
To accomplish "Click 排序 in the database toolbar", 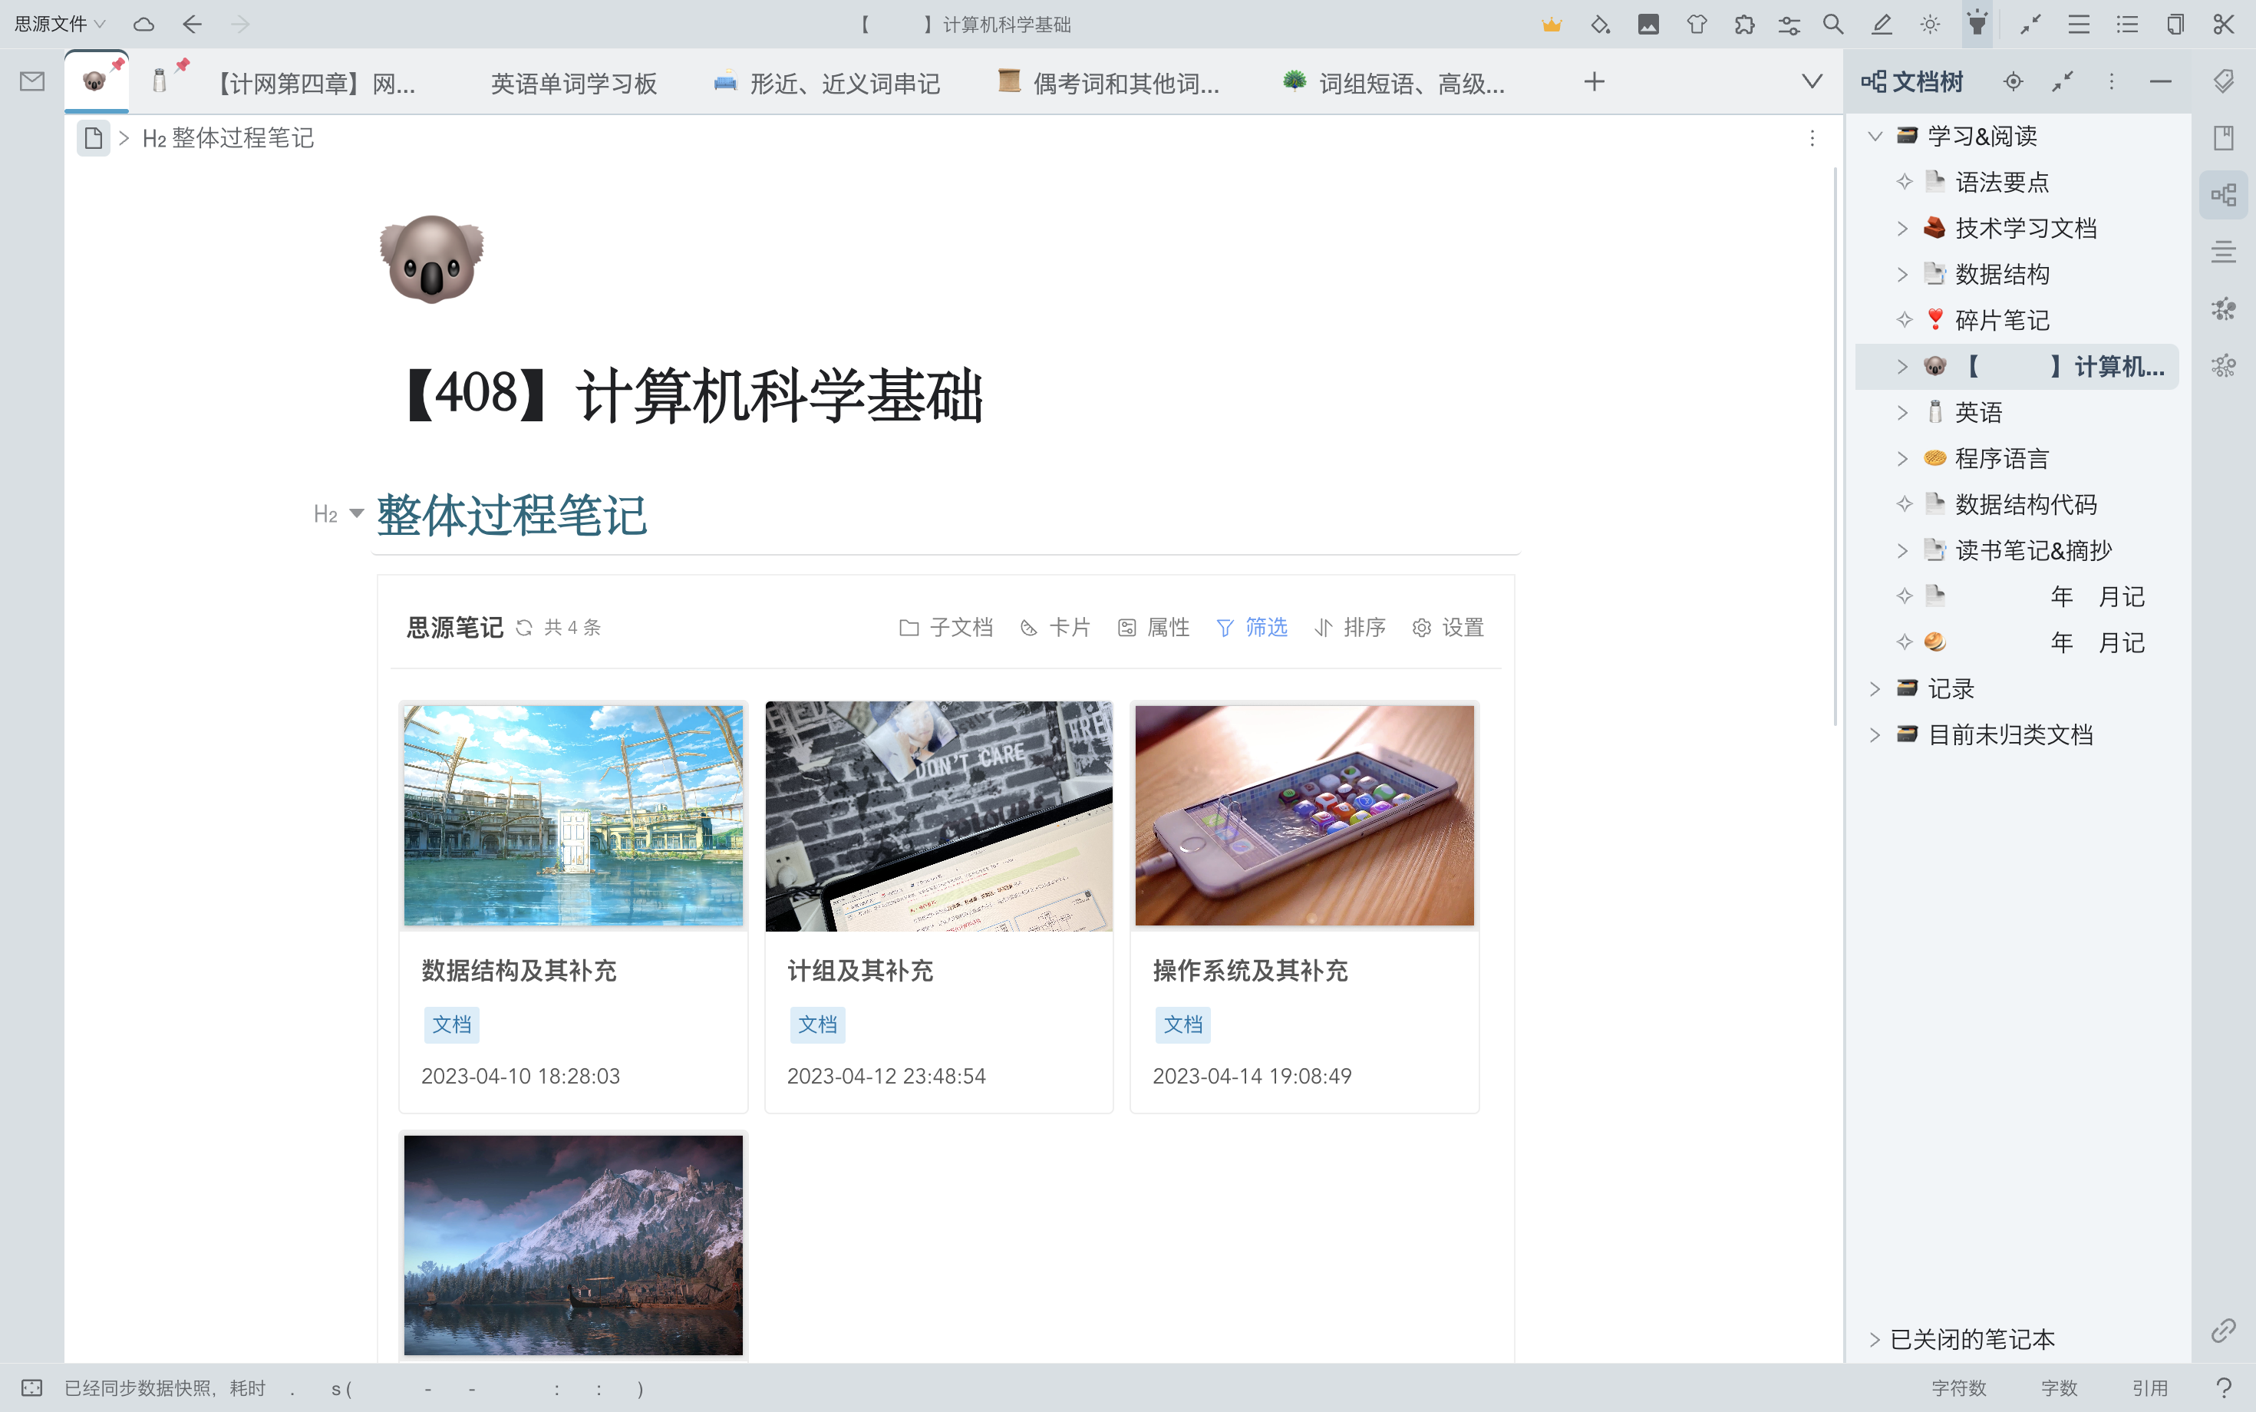I will point(1364,628).
